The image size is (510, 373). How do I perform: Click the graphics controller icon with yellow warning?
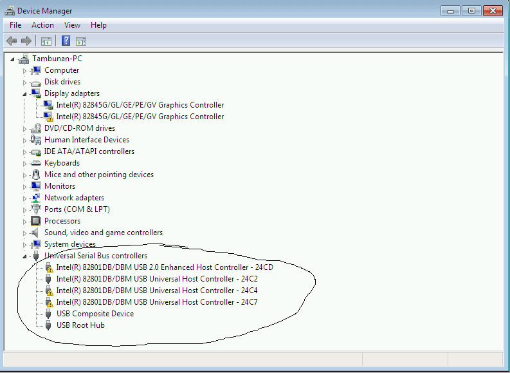pos(48,117)
